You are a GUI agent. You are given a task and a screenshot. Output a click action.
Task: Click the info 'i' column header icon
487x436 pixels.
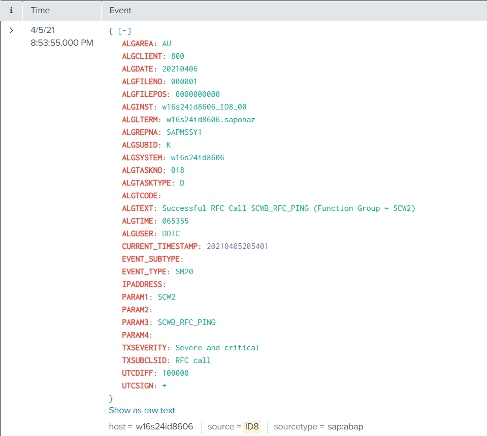point(11,10)
